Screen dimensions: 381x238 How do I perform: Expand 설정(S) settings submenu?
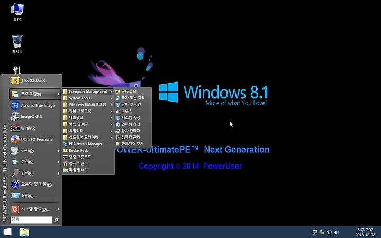point(35,162)
